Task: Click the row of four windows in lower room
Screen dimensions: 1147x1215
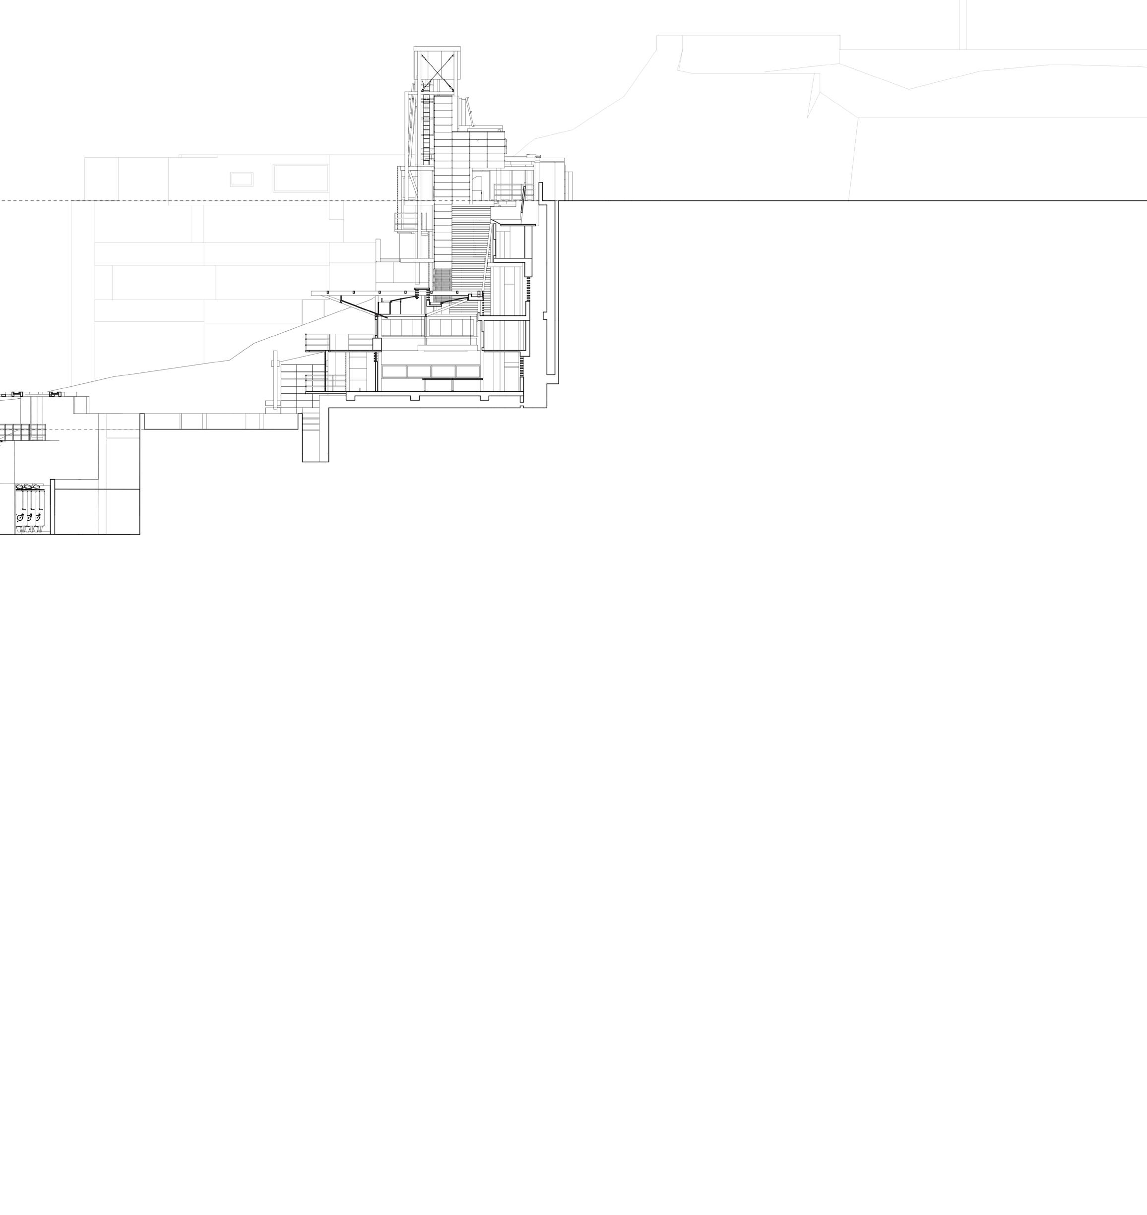Action: point(431,371)
